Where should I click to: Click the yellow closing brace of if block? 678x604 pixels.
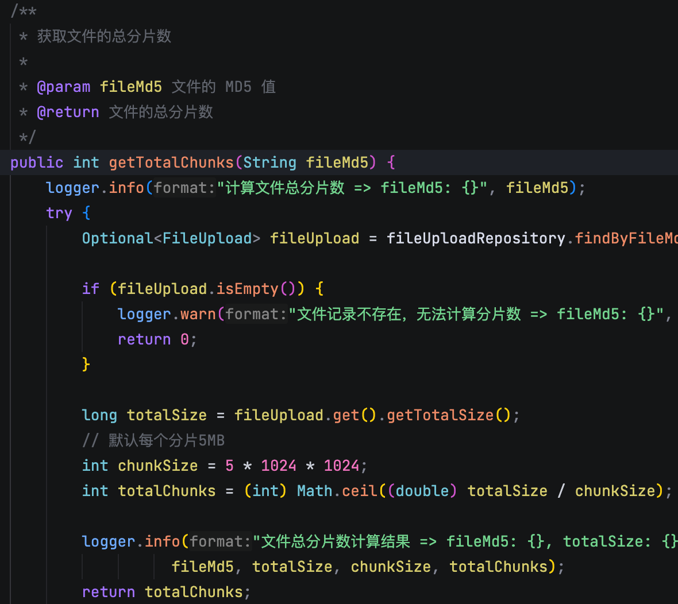(x=86, y=365)
